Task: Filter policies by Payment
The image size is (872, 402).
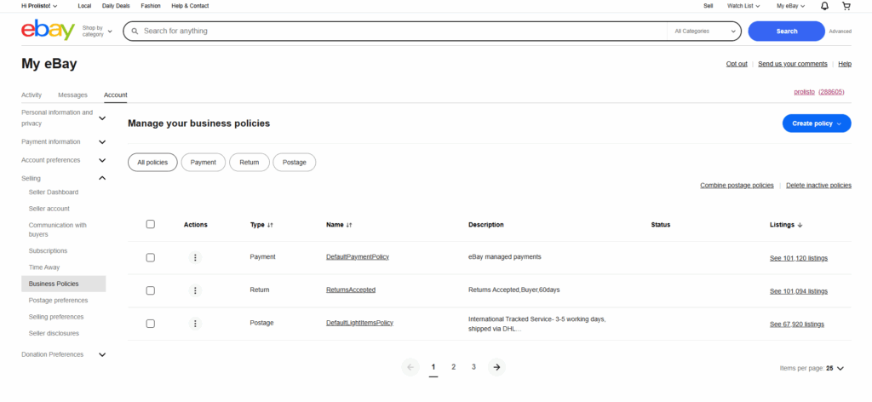Action: coord(203,163)
